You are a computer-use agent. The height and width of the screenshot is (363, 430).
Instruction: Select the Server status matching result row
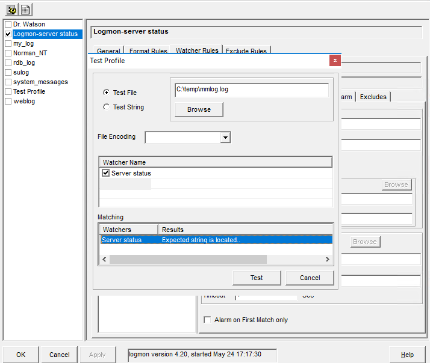(x=216, y=240)
